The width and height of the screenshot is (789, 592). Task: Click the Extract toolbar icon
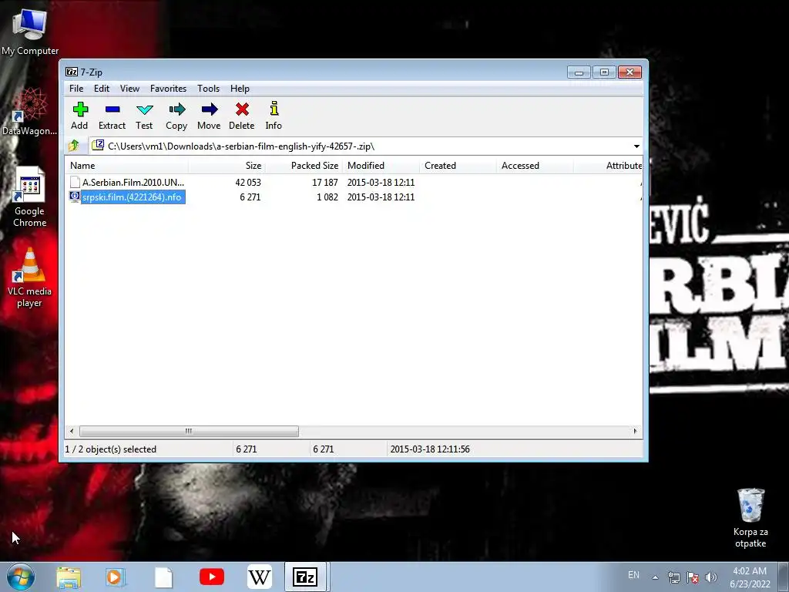click(112, 109)
